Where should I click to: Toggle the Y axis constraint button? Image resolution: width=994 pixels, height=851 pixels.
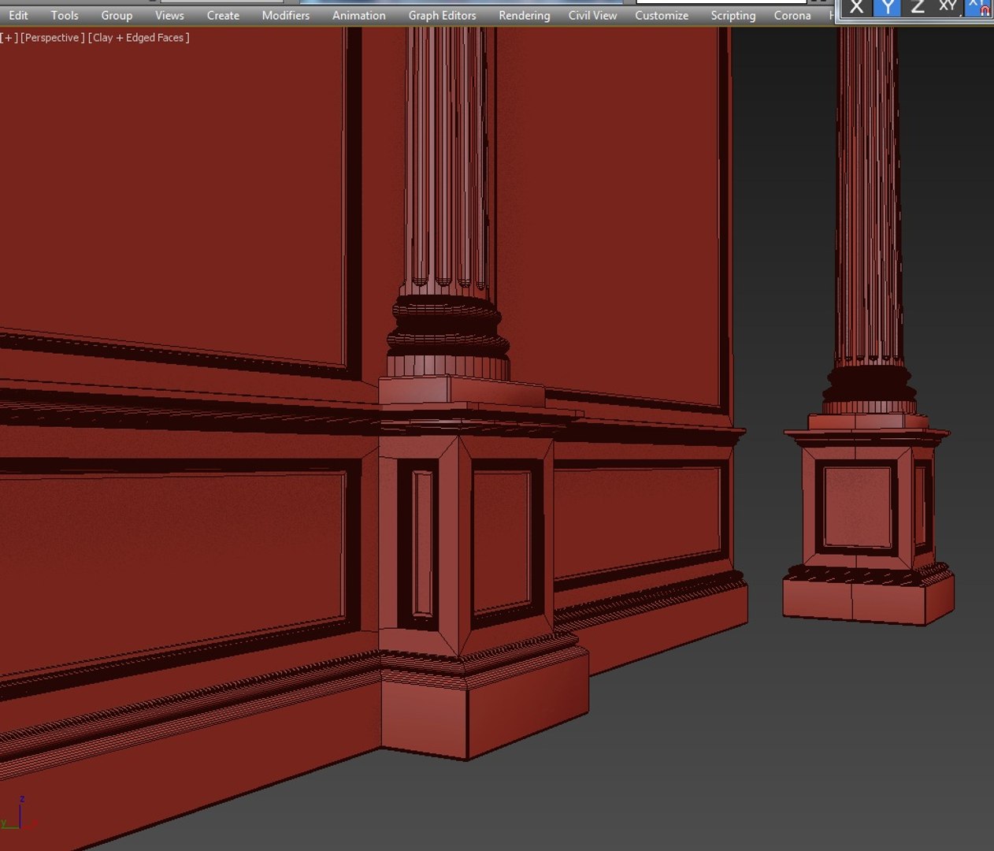[x=887, y=8]
